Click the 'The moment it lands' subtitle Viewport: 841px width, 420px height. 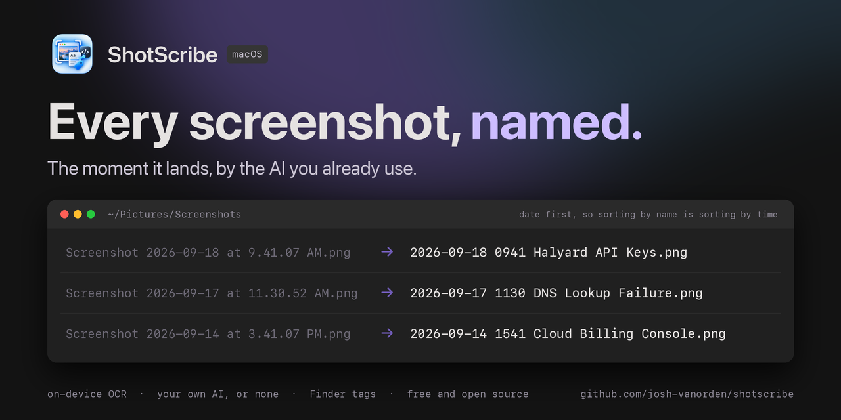pyautogui.click(x=232, y=168)
